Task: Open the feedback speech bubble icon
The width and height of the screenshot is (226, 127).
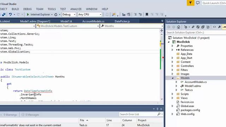Action: pyautogui.click(x=198, y=3)
